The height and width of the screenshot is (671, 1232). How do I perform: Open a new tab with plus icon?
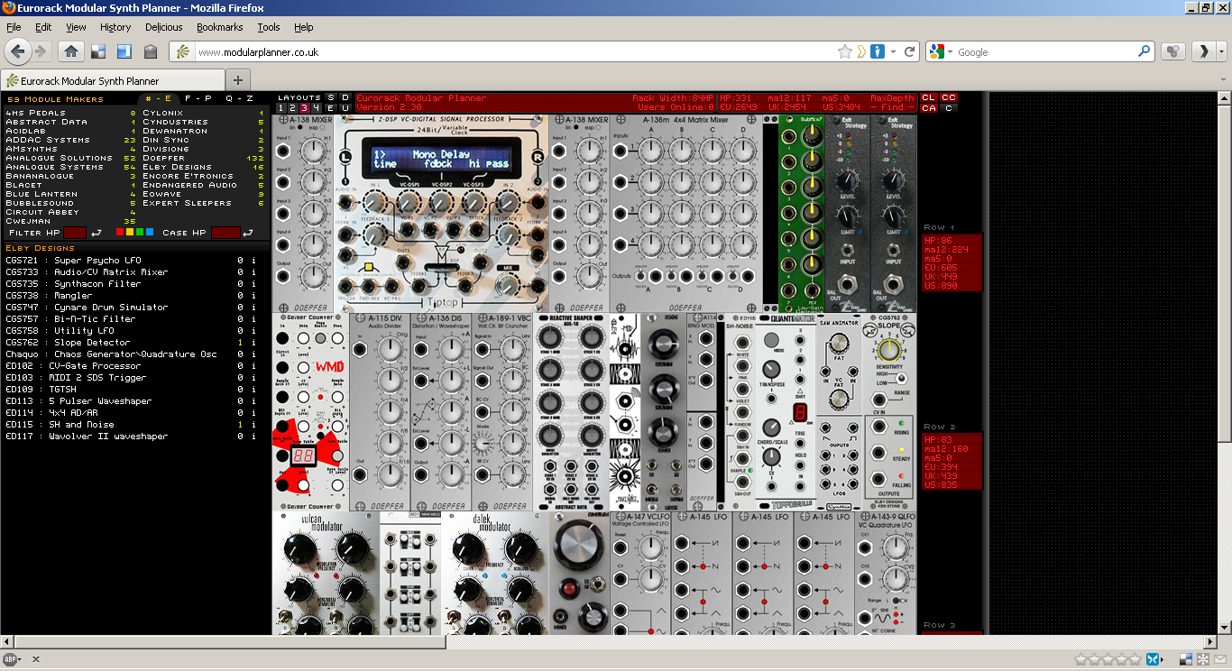coord(239,80)
